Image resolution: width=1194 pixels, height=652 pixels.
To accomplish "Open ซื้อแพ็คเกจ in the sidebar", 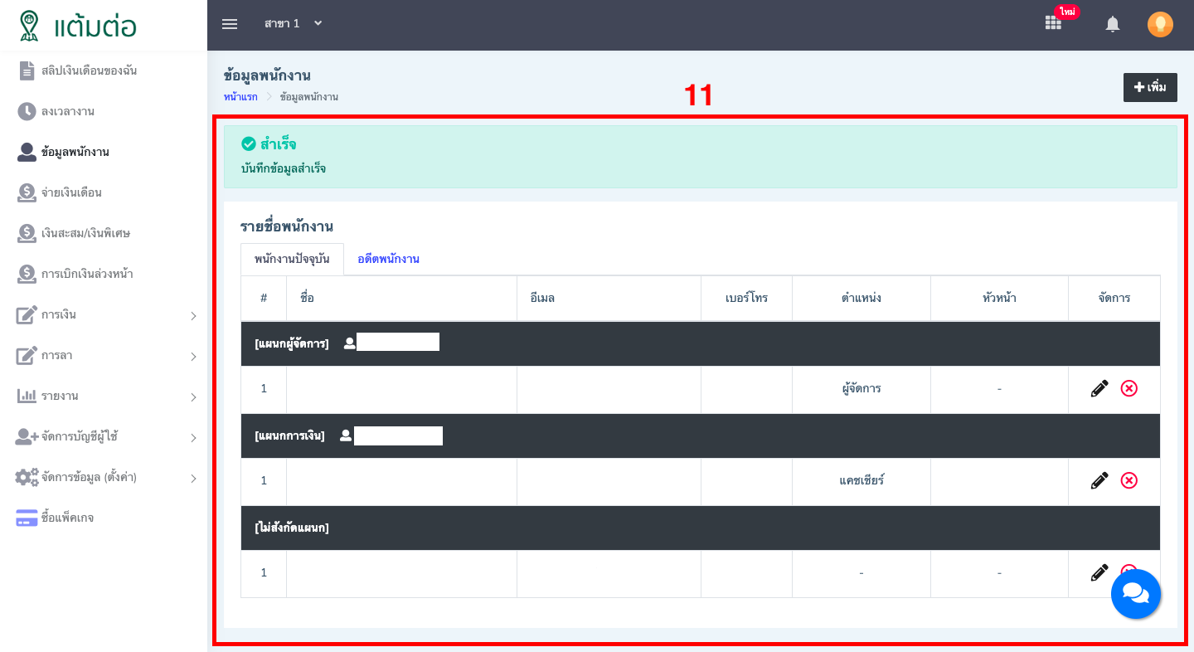I will tap(67, 518).
